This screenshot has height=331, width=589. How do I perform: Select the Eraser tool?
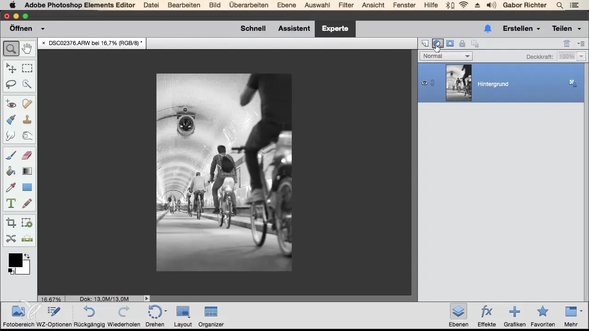tap(27, 156)
